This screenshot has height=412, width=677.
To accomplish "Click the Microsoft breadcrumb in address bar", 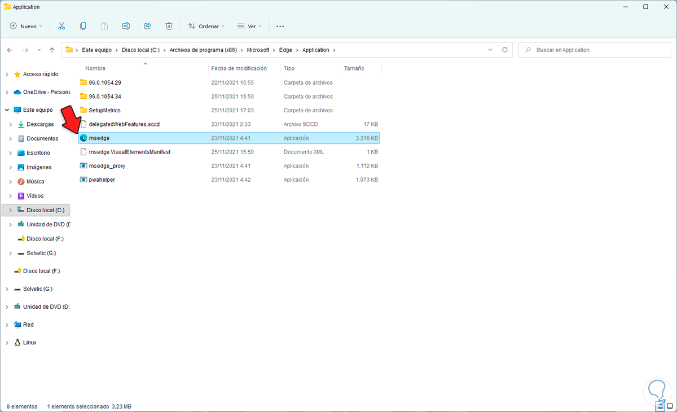I will point(258,50).
